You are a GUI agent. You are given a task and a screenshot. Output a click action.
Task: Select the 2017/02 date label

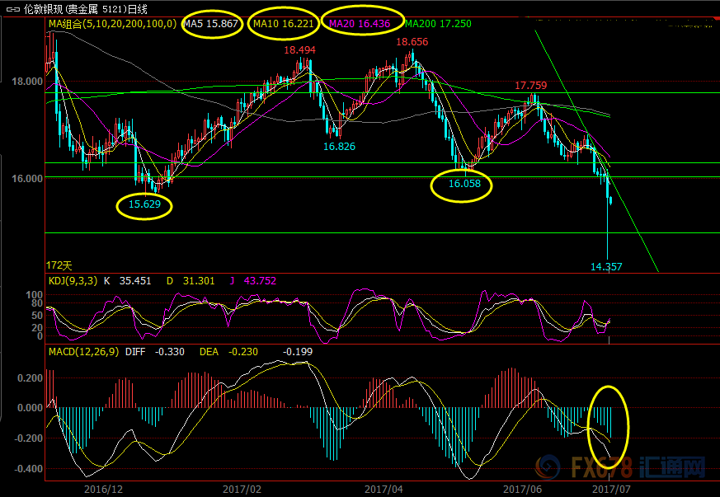[242, 490]
